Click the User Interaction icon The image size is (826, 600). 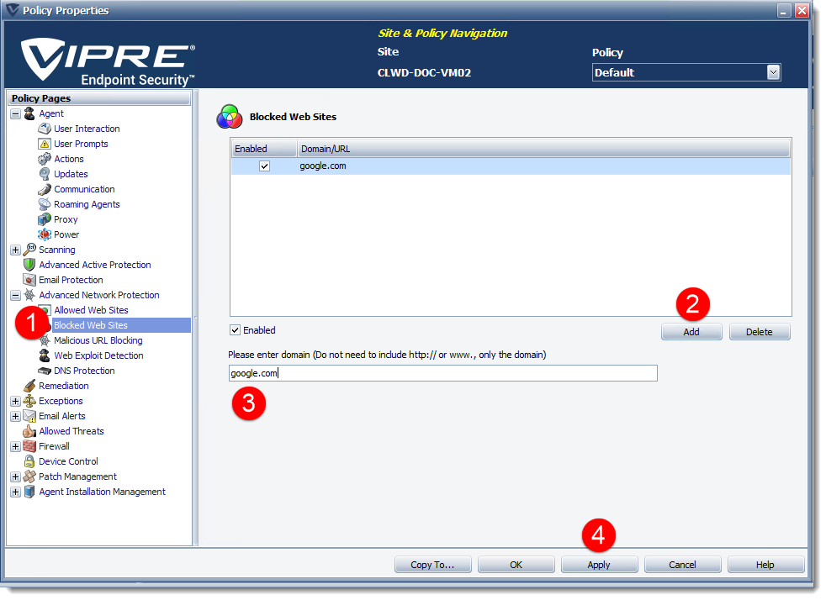45,129
